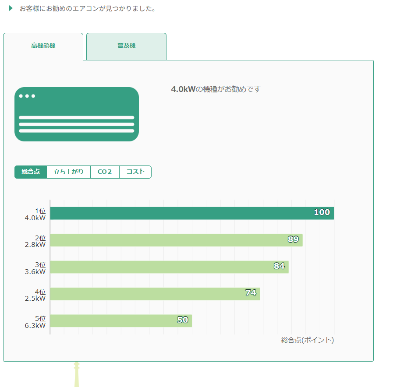Screen dimensions: 400x387
Task: Click the 2位 2.8kW bar showing 89
Action: 176,240
